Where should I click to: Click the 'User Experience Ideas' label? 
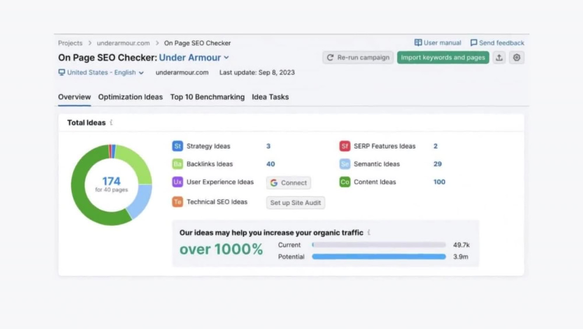220,182
